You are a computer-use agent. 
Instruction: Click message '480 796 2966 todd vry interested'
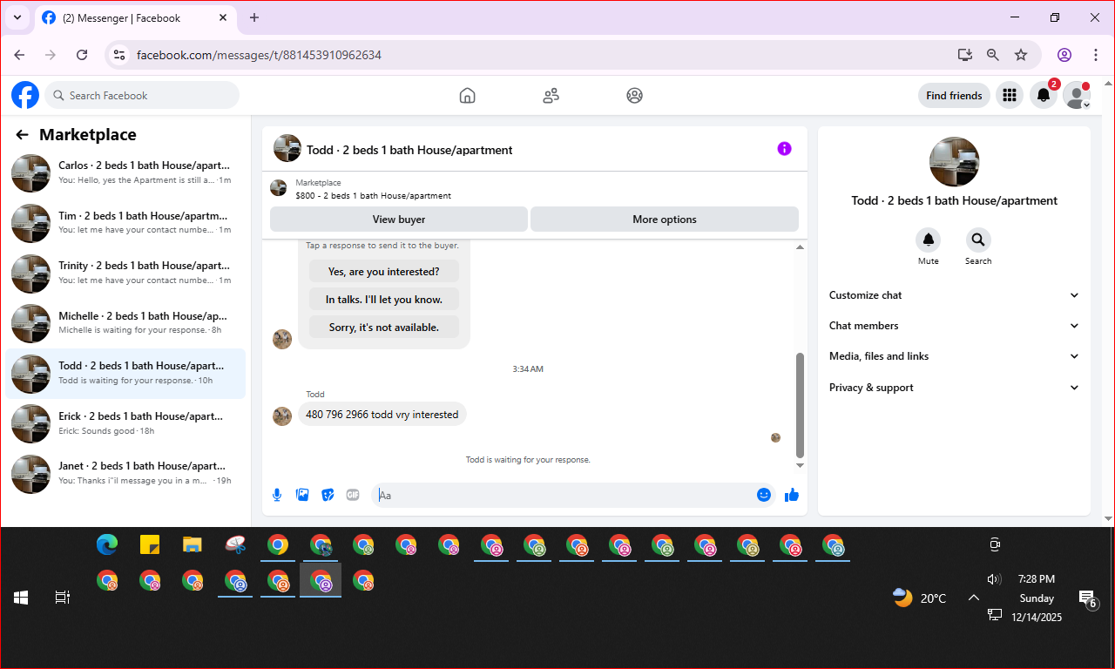pos(382,415)
